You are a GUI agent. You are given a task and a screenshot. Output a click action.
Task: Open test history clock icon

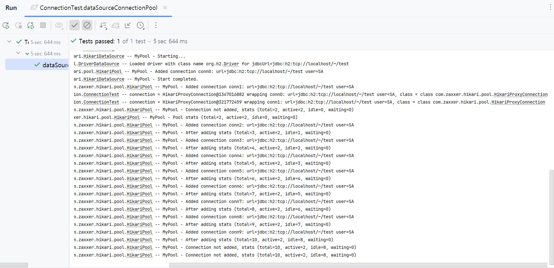point(140,25)
